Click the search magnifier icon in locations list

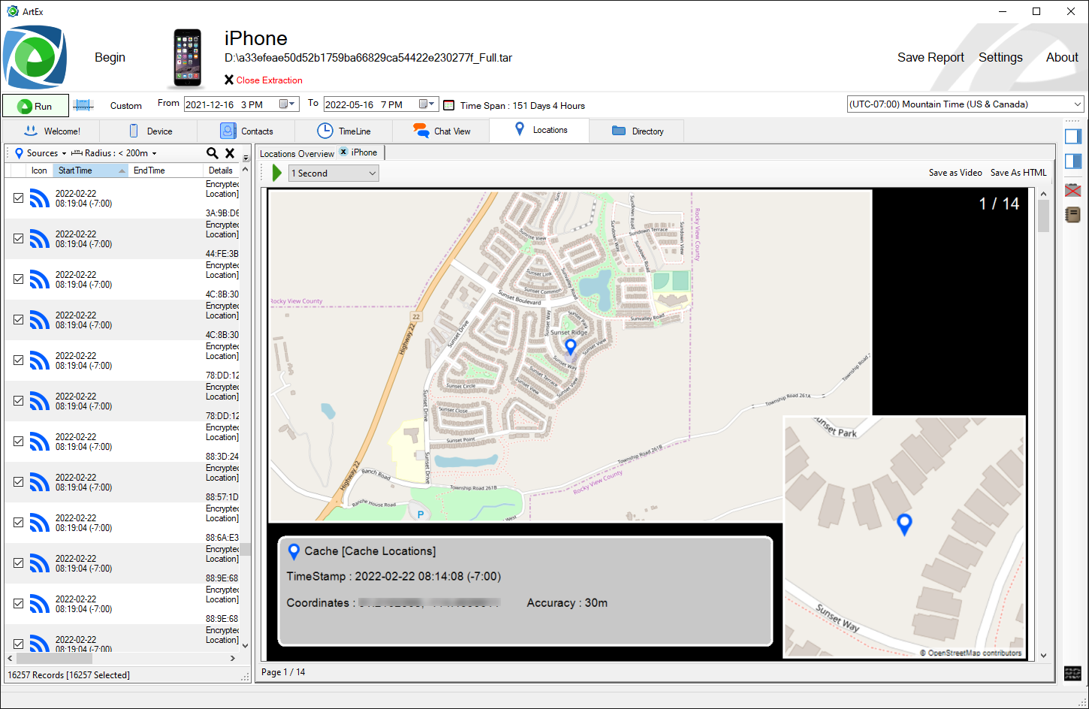coord(213,153)
